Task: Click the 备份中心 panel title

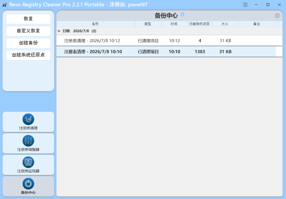Action: pos(166,16)
